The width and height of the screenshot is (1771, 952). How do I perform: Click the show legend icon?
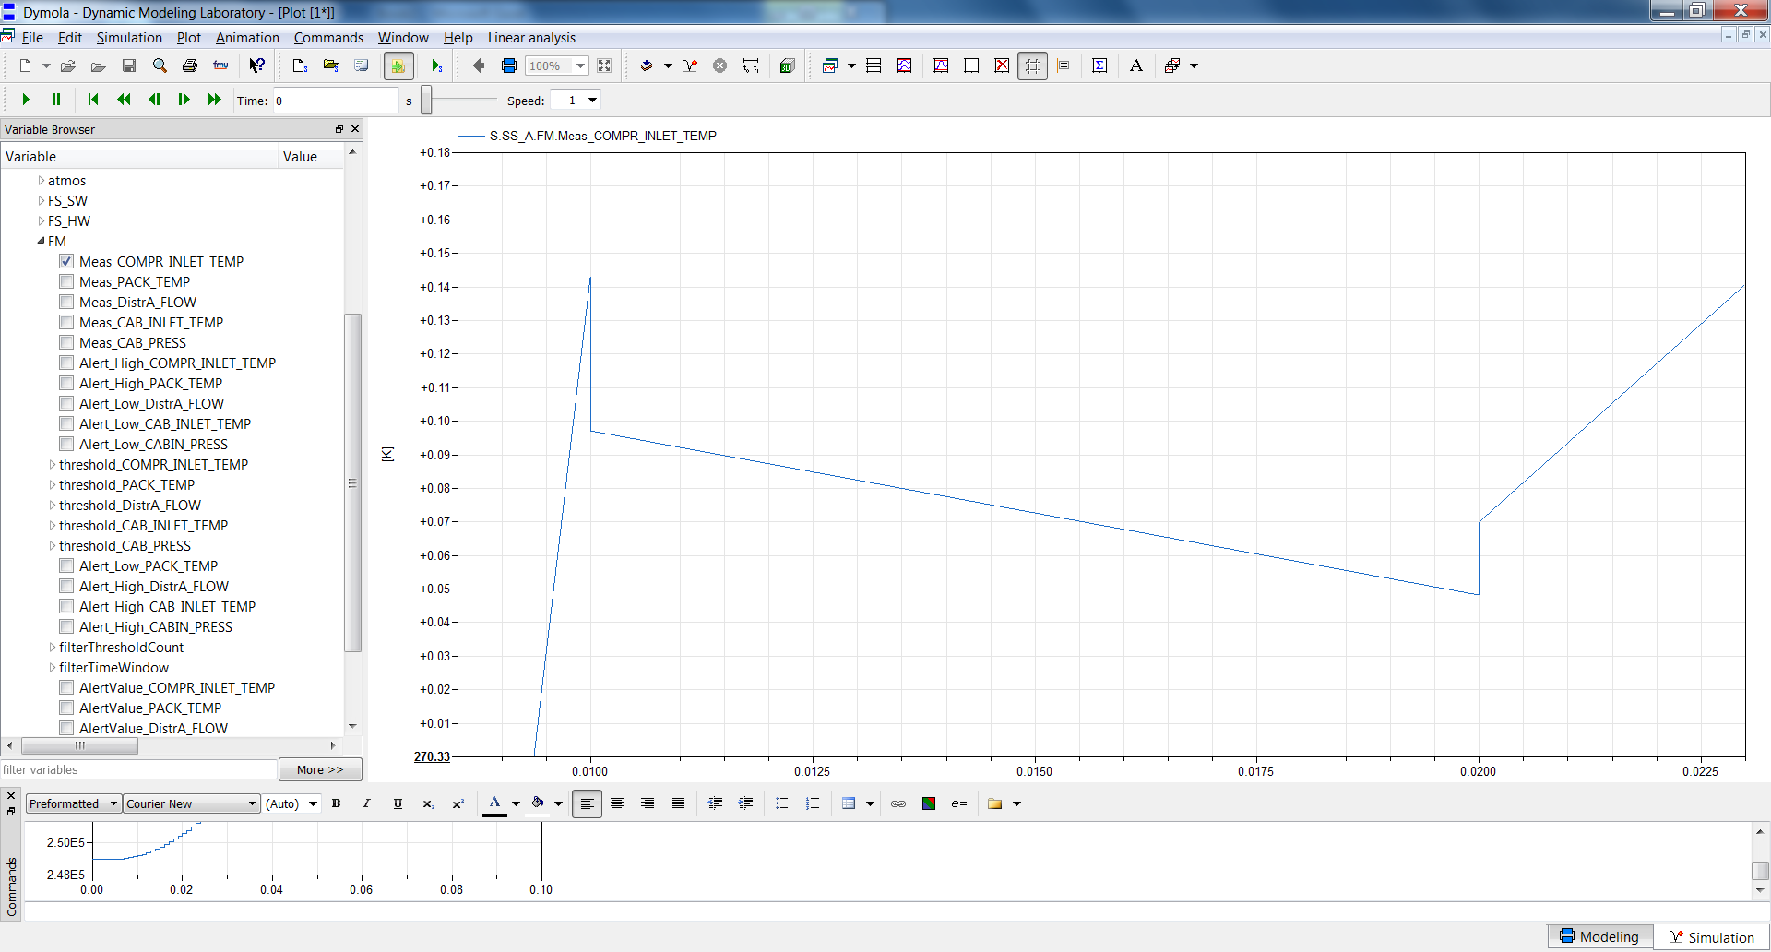pyautogui.click(x=1064, y=65)
